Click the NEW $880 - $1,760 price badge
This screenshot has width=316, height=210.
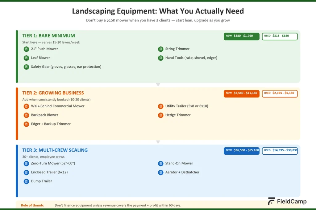pos(242,36)
